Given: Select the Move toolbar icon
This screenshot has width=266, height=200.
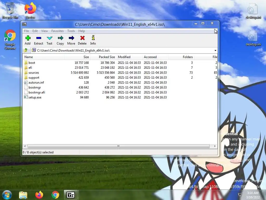Looking at the screenshot, I should coord(71,38).
